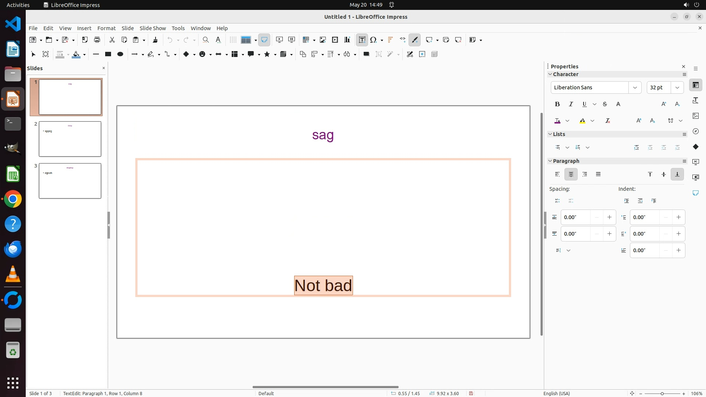
Task: Open the sidebar Gallery panel icon
Action: [695, 116]
